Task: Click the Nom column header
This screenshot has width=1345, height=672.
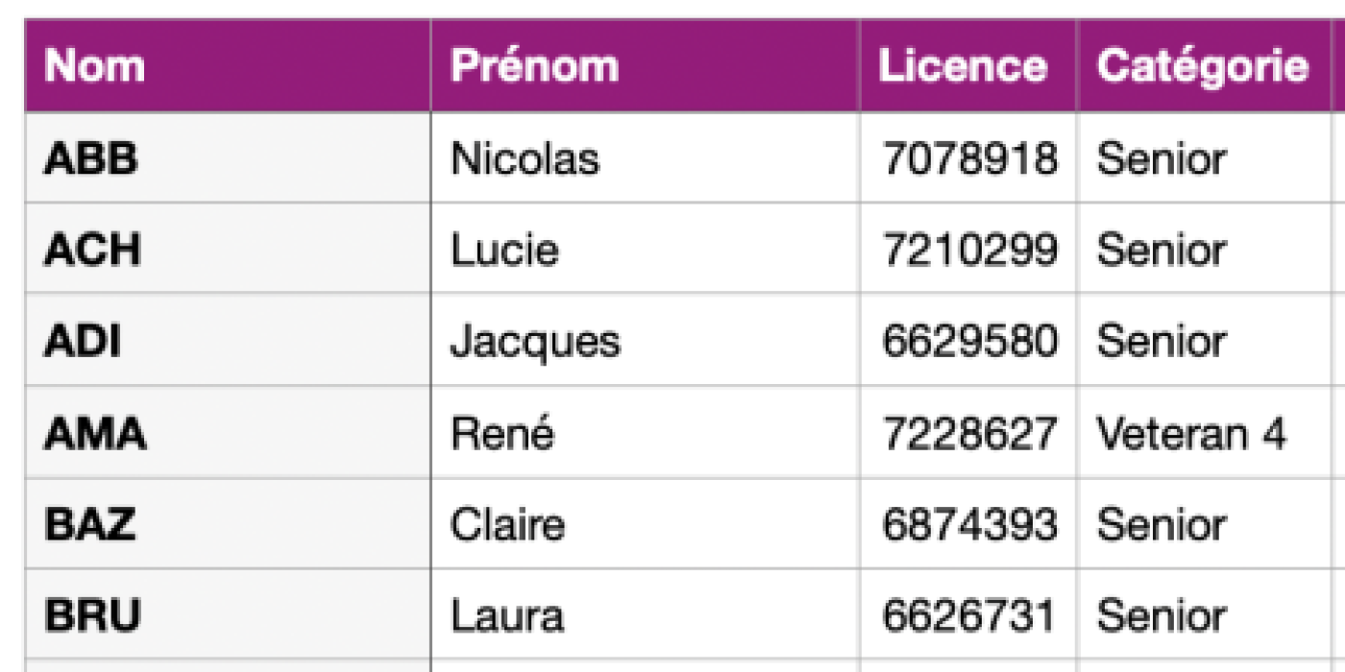Action: point(228,65)
